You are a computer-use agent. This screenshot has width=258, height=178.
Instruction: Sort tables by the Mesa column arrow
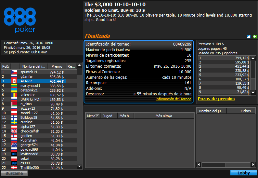point(97,116)
